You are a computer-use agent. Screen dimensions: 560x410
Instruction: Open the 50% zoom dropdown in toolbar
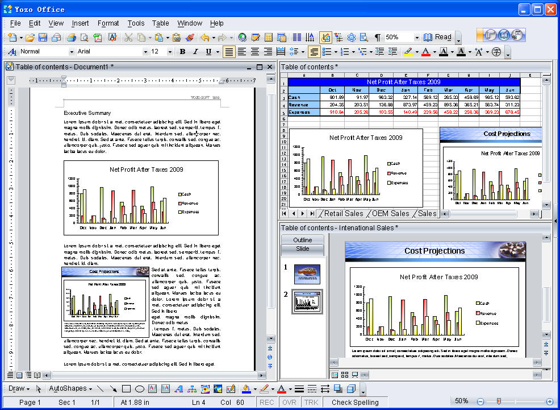click(417, 37)
